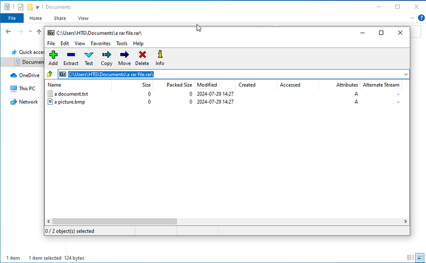Click '1 item selected 124 bytes' status

click(x=56, y=258)
